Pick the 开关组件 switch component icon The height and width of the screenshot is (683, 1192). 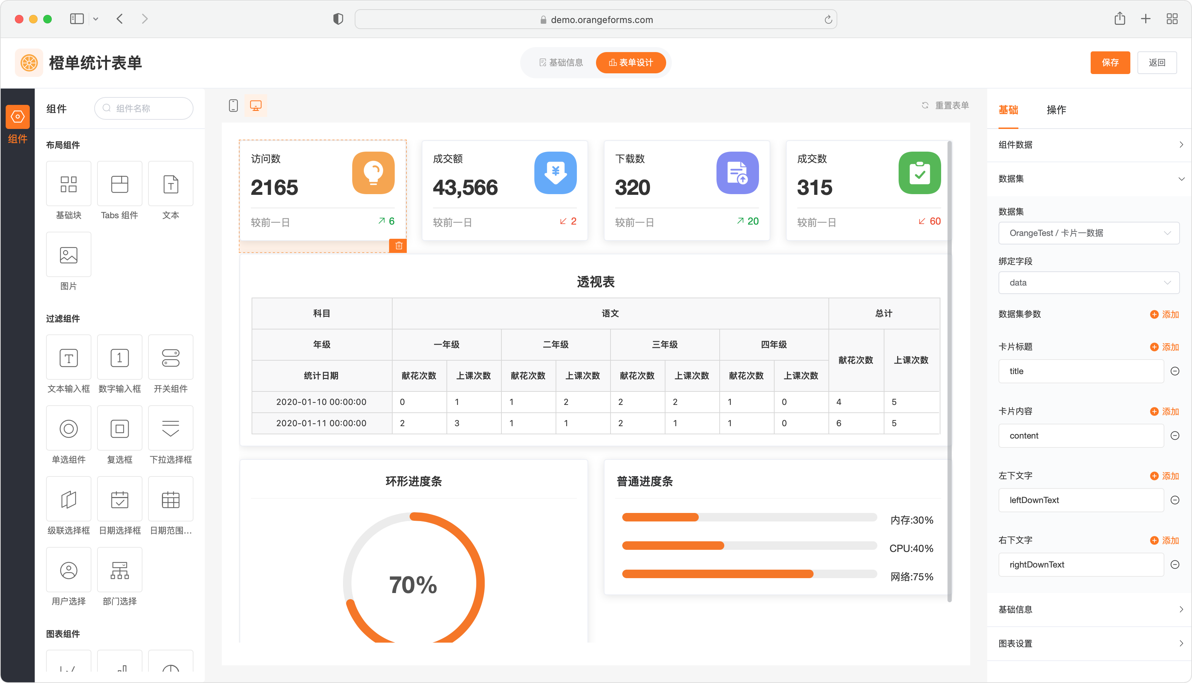(x=170, y=358)
